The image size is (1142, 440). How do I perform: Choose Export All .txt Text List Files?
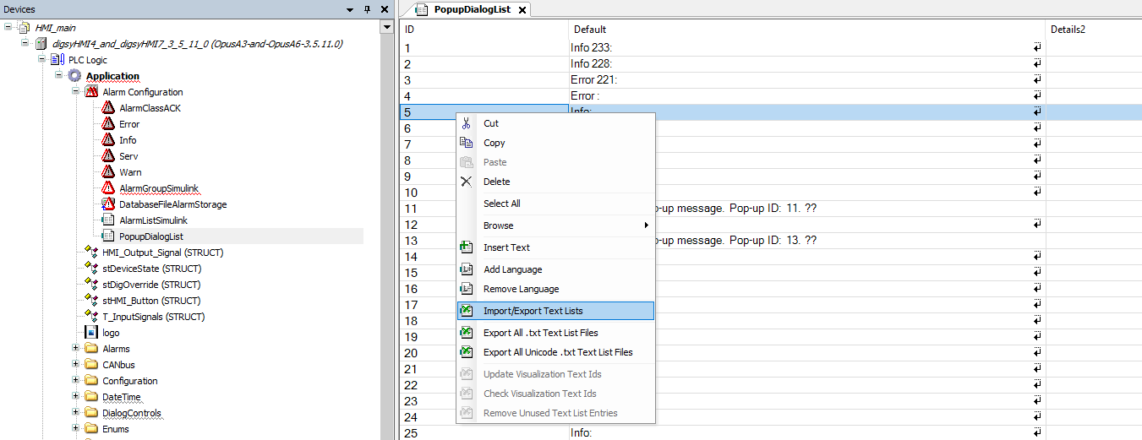(555, 333)
